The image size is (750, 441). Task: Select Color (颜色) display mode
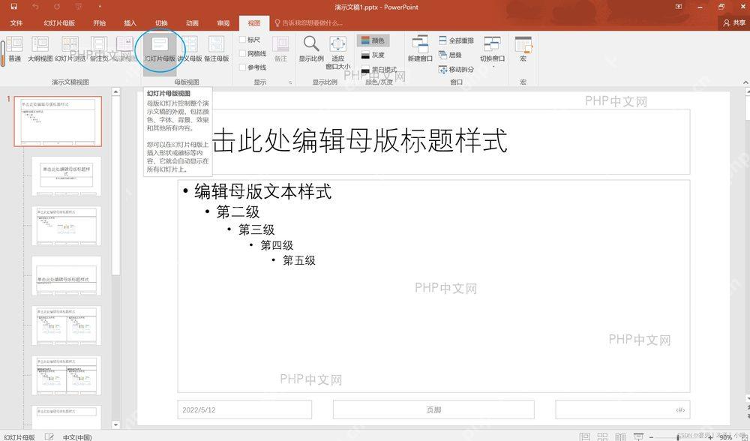373,40
